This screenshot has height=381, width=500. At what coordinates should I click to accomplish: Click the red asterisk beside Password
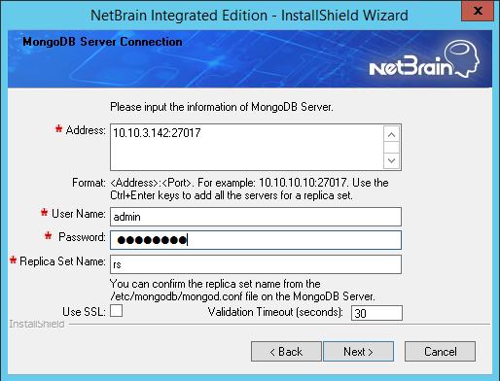48,236
